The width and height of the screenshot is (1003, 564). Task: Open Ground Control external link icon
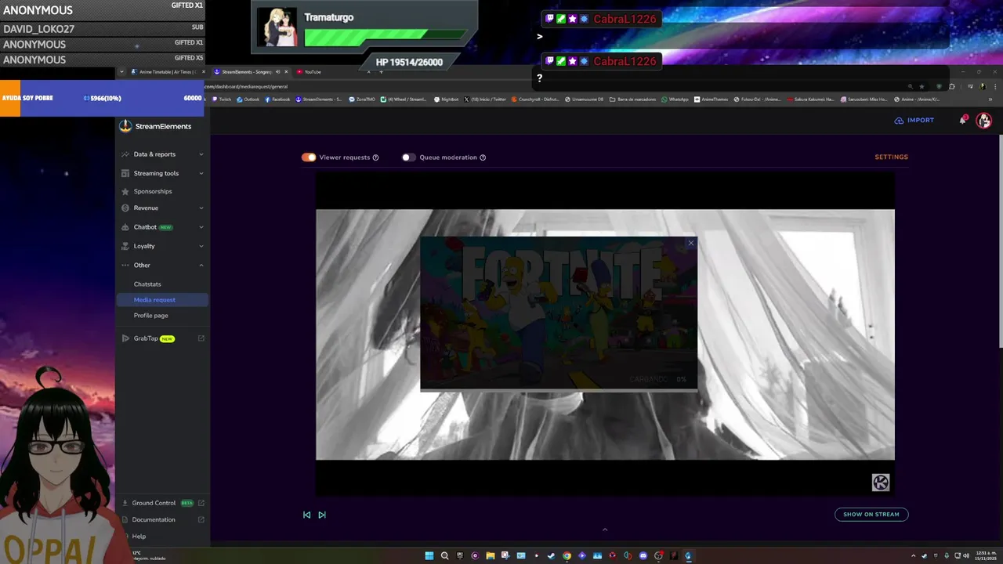[201, 503]
